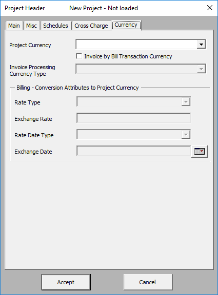This screenshot has width=218, height=295.
Task: Expand the Rate Type dropdown arrow
Action: 186,102
